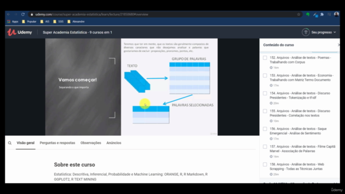345x194 pixels.
Task: Switch to the Visão geral tab
Action: pos(25,143)
